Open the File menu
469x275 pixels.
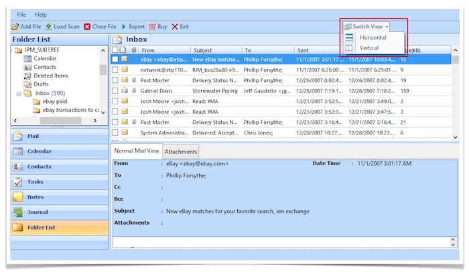(21, 14)
